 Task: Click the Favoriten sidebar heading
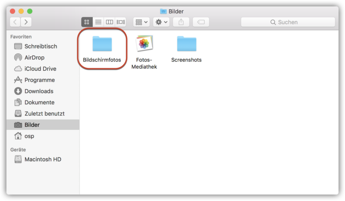21,37
